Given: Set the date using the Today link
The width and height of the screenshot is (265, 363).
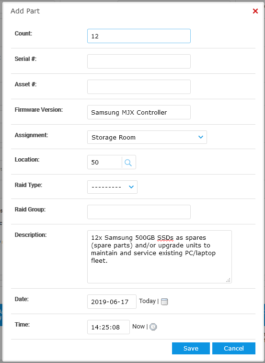Looking at the screenshot, I should [147, 301].
